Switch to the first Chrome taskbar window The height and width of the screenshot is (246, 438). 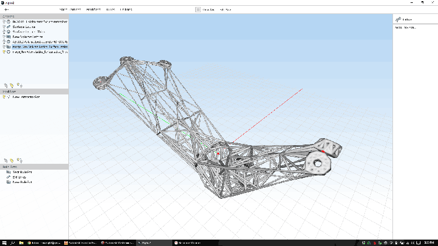pyautogui.click(x=44, y=243)
